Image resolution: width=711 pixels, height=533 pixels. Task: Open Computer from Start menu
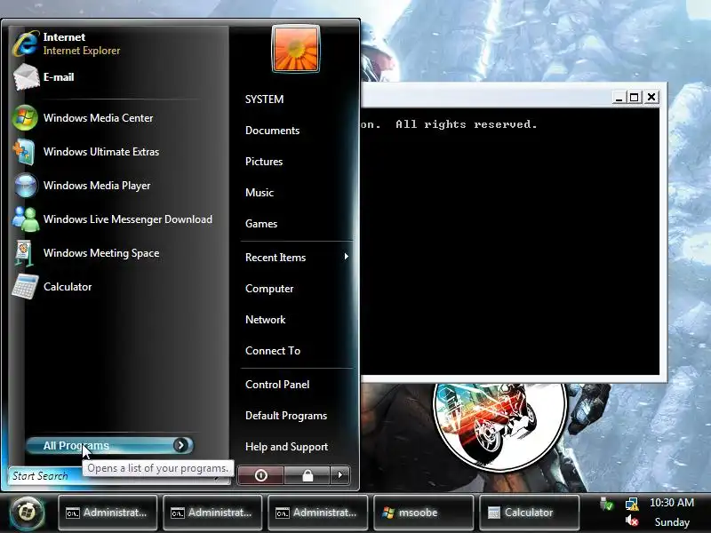(269, 289)
